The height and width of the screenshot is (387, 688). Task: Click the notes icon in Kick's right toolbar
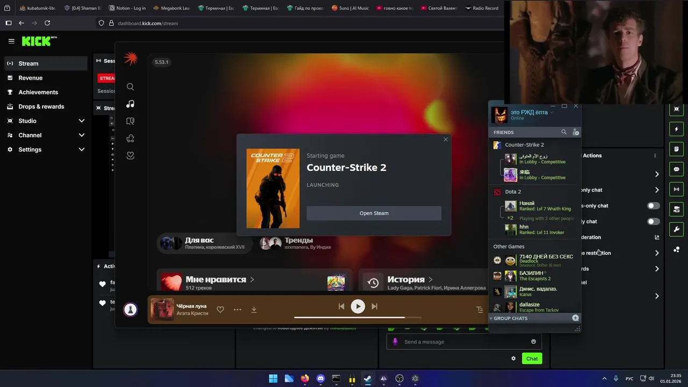coord(676,149)
